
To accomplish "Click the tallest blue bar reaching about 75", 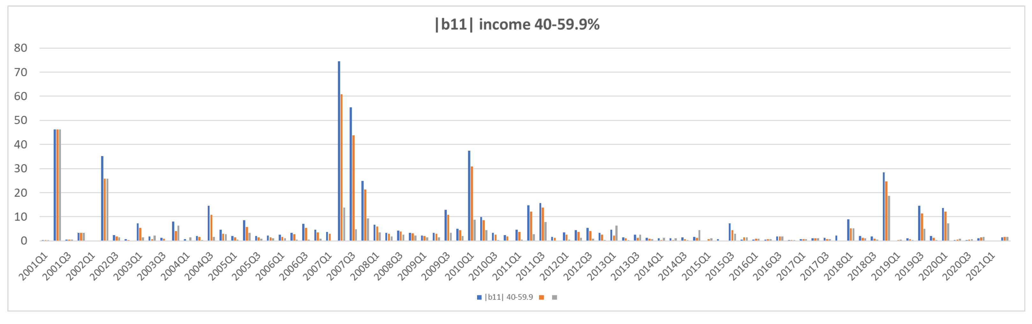I will (x=339, y=152).
